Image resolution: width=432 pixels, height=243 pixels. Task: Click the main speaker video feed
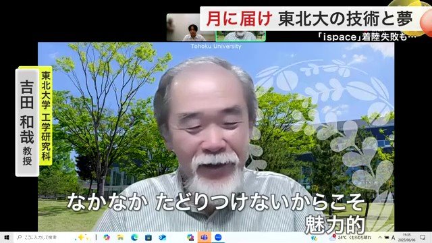[x=216, y=136]
